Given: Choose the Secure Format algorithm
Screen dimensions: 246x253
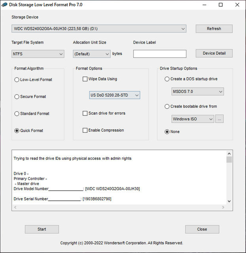Looking at the screenshot, I should pyautogui.click(x=17, y=97).
